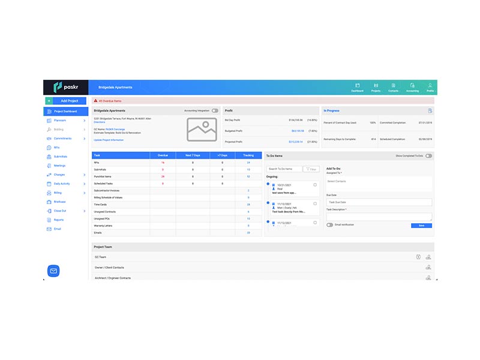Click the Punchlist Items overdue count
The width and height of the screenshot is (480, 360).
click(163, 176)
